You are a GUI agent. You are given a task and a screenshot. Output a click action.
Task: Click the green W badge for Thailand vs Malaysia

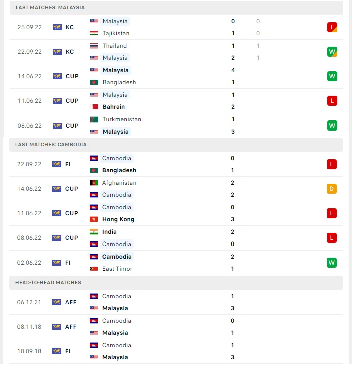click(x=332, y=52)
